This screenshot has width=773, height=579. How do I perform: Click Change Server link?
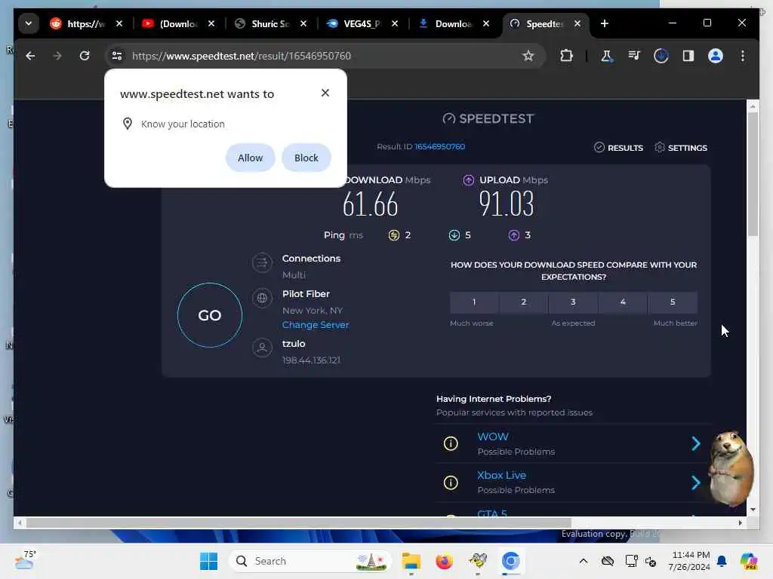[x=316, y=325]
